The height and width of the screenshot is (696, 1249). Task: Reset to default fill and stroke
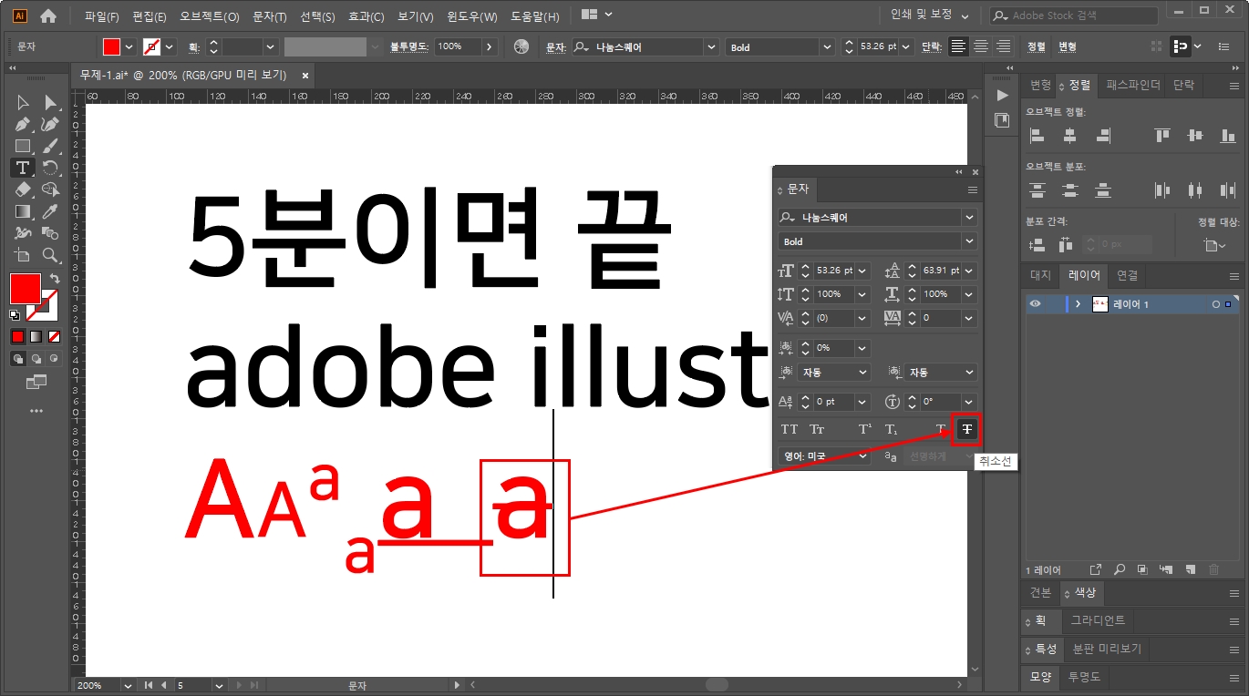15,315
